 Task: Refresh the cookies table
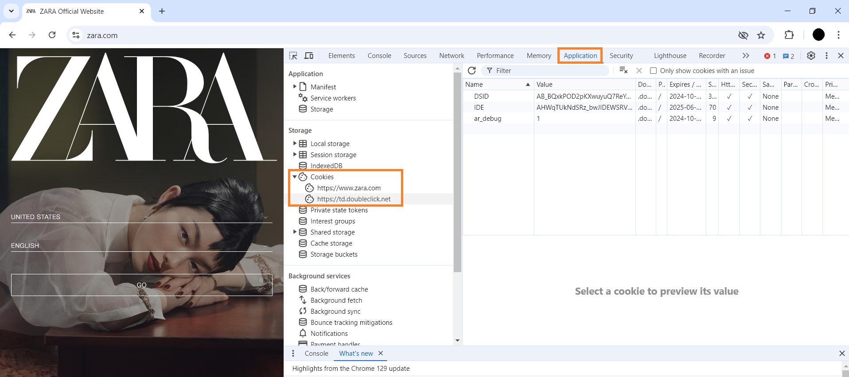pyautogui.click(x=472, y=71)
